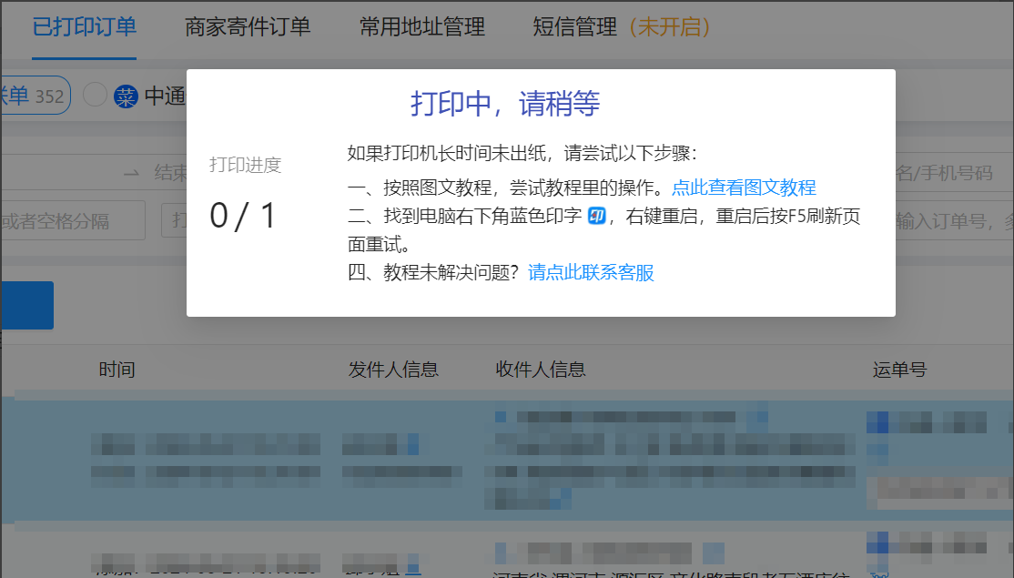Click the blue 印 printer icon in the dialog

coord(596,216)
